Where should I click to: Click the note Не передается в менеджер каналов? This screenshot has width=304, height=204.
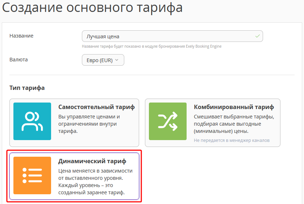(232, 140)
